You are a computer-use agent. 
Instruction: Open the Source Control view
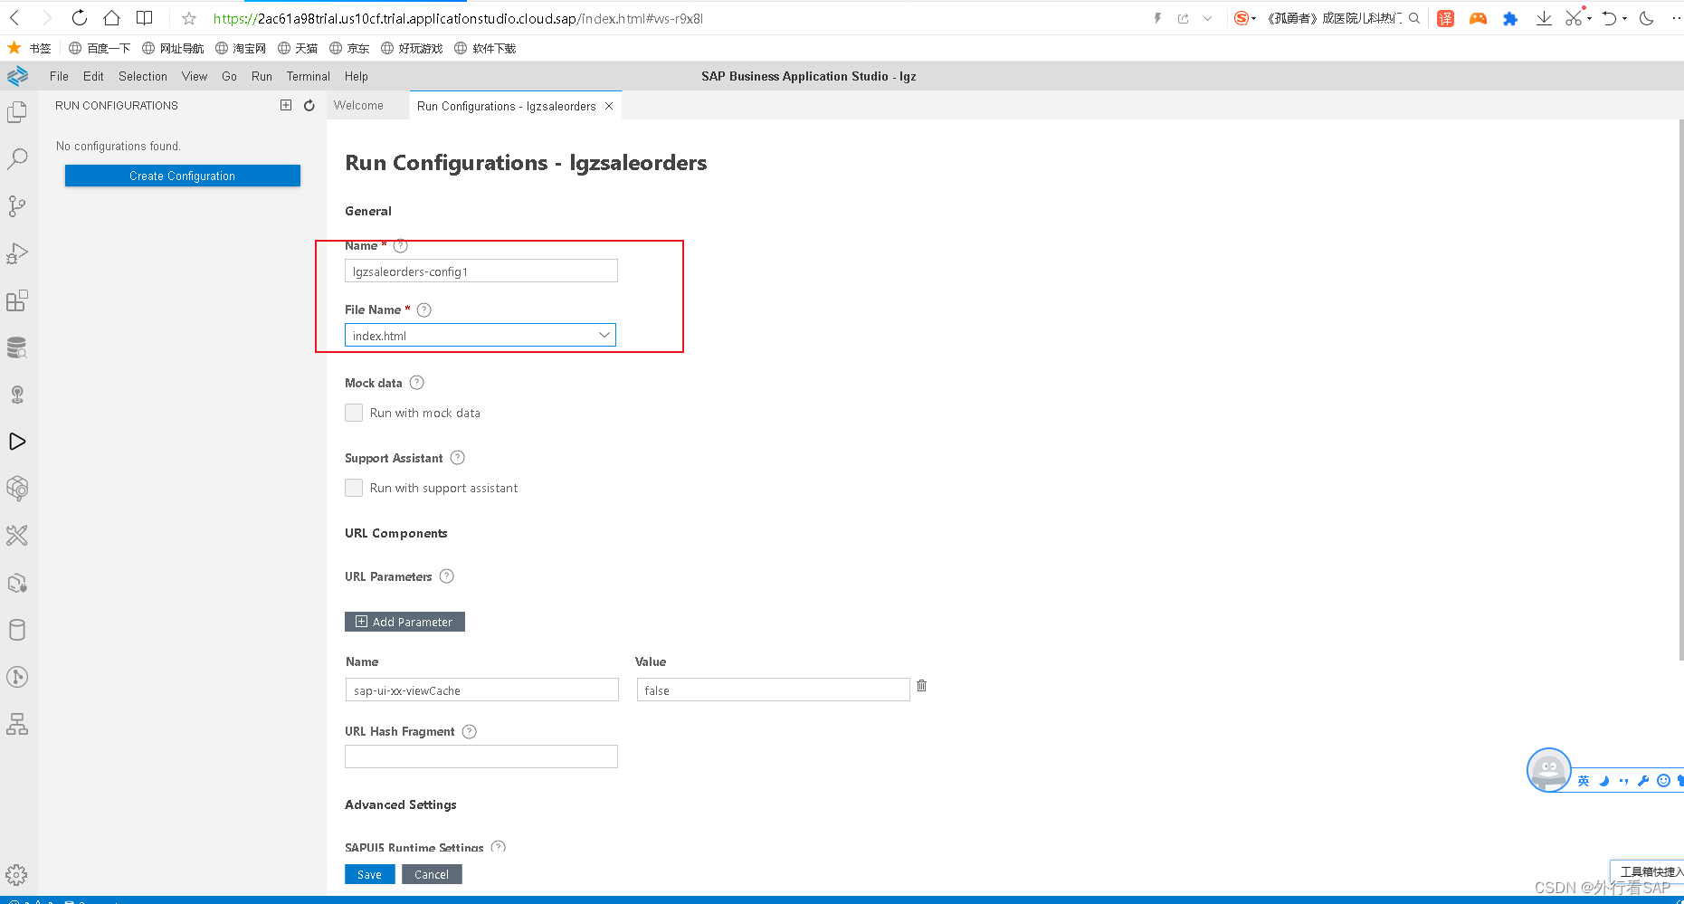17,206
